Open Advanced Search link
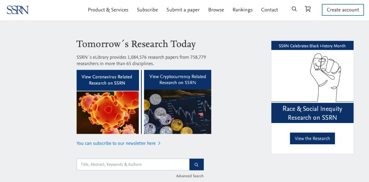The image size is (369, 182). coord(190,176)
